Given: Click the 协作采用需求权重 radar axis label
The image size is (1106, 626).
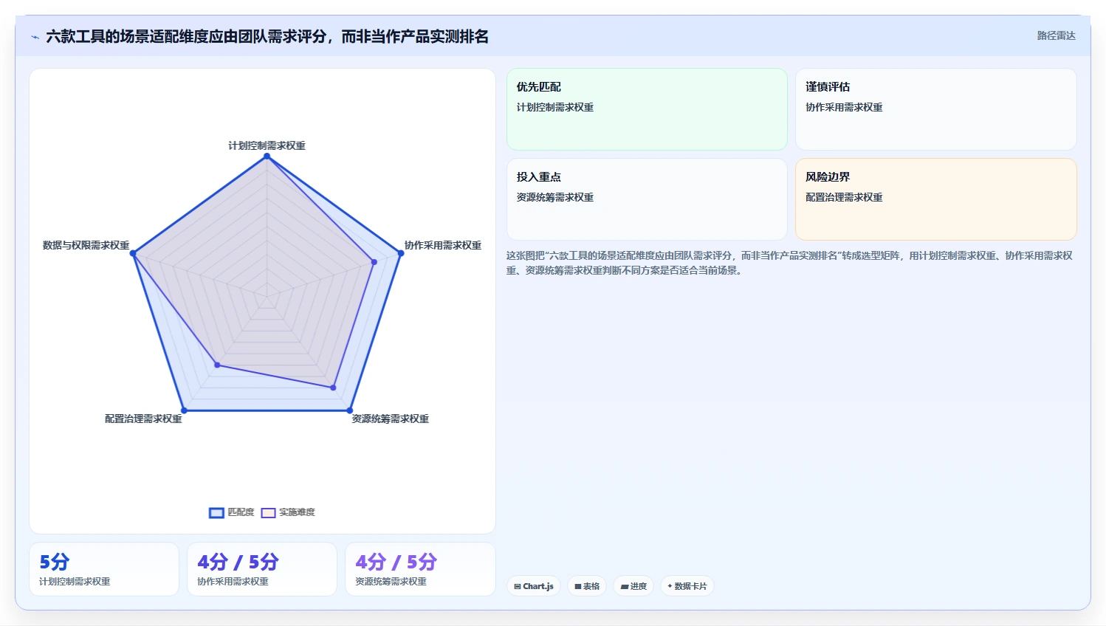Looking at the screenshot, I should [442, 245].
